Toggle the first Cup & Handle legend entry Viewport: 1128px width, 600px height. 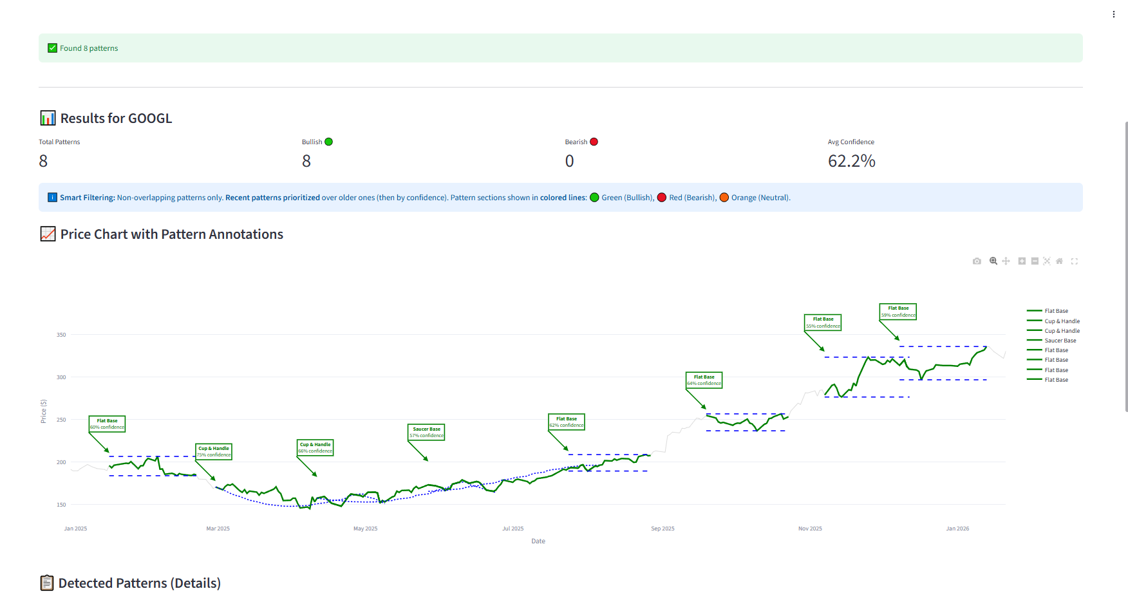tap(1062, 321)
